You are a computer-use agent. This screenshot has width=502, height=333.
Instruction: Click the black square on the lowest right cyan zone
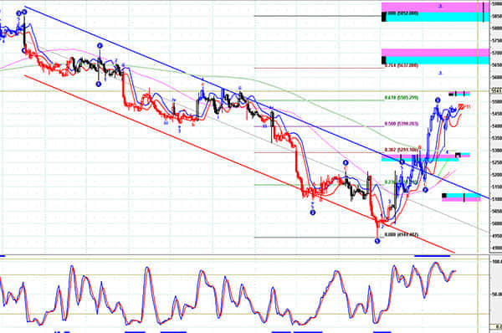tap(444, 195)
